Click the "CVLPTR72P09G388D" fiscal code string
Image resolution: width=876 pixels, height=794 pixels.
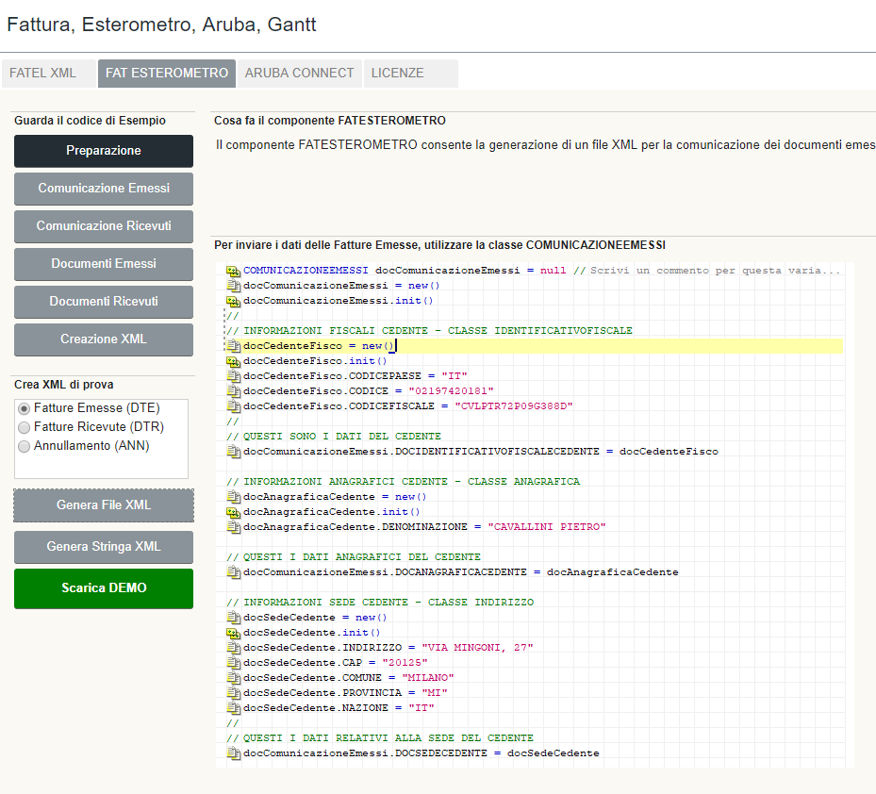tap(514, 406)
